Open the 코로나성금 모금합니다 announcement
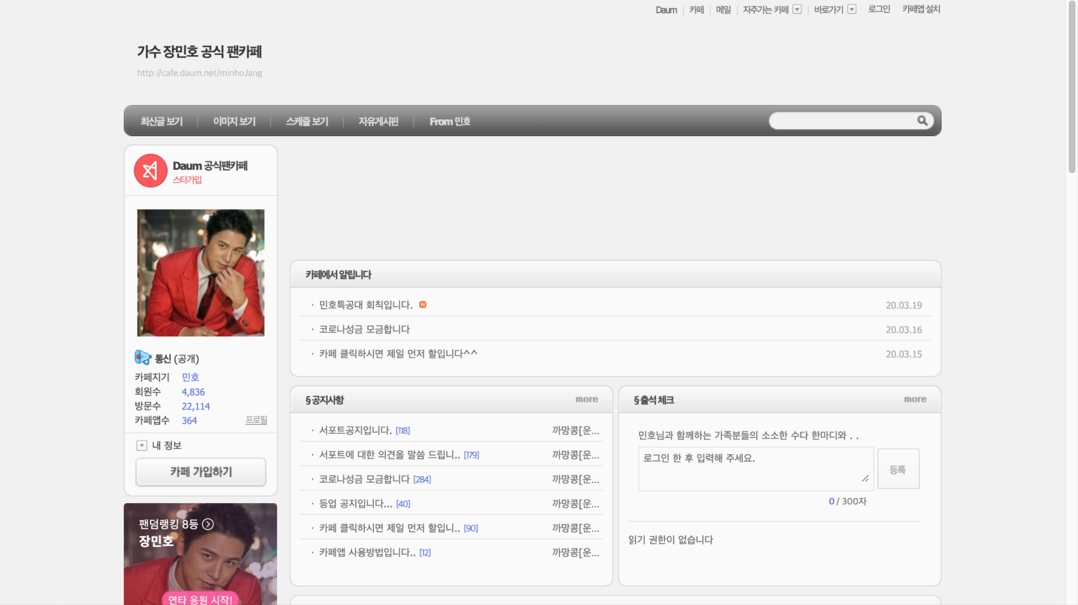This screenshot has height=605, width=1078. coord(364,329)
